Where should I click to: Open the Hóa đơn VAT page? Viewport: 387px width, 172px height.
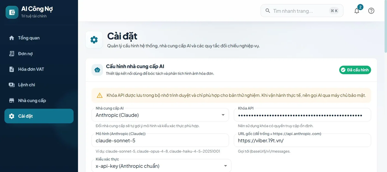(39, 69)
